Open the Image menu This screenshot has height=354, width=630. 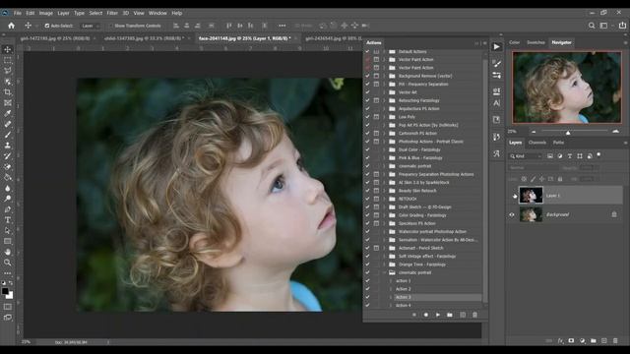click(x=46, y=13)
